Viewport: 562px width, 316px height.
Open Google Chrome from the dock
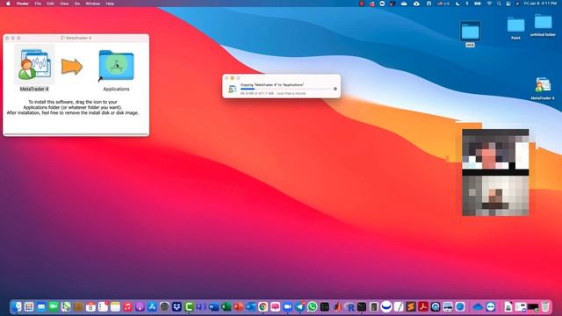point(263,306)
